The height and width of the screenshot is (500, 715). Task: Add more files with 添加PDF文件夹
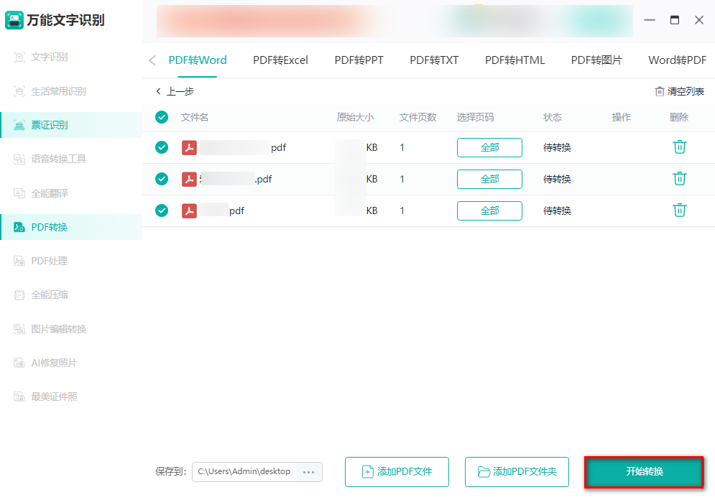click(516, 472)
